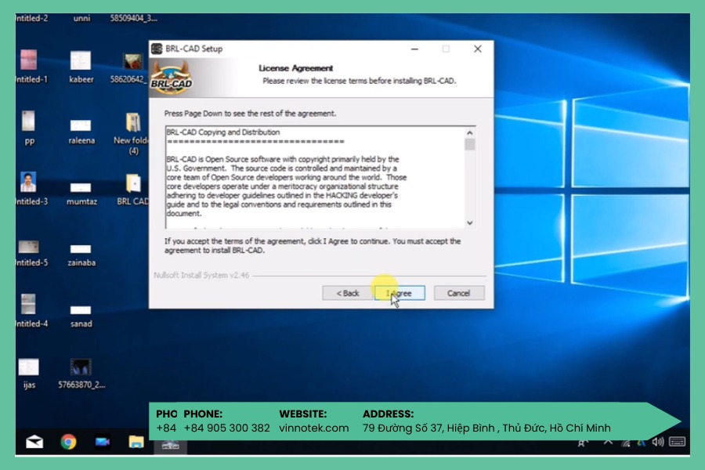This screenshot has width=705, height=470.
Task: Click the BRL-CAD Setup title bar icon
Action: [x=157, y=49]
